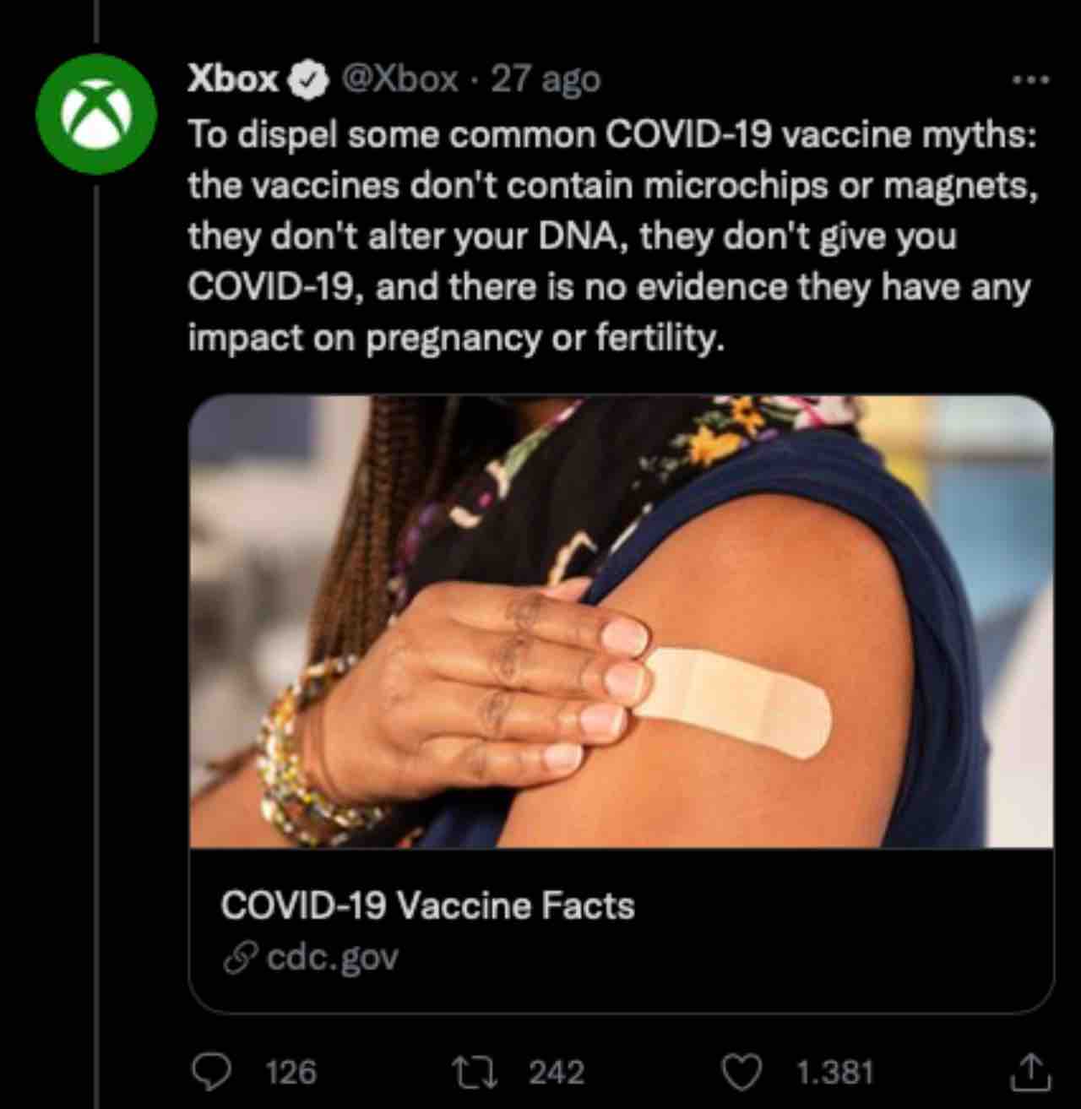Follow the cdc.gov link text
Screen dimensions: 1081x1109
point(332,958)
